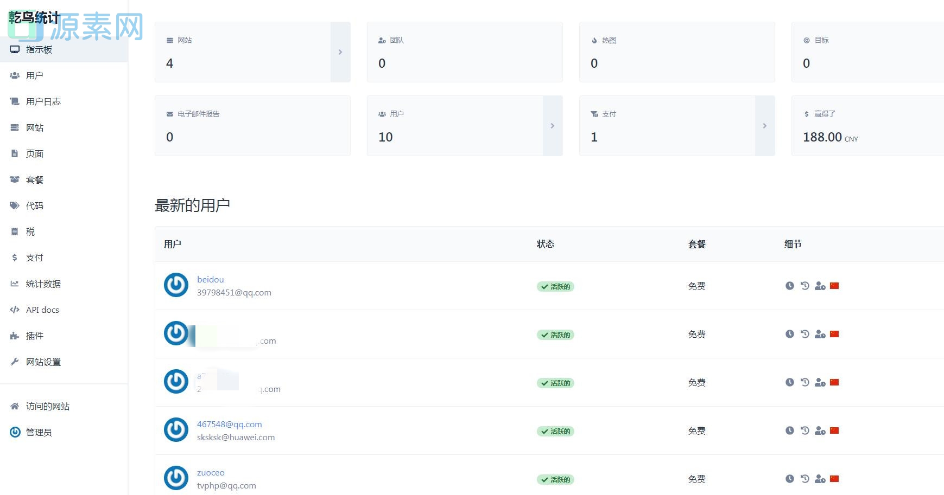This screenshot has width=944, height=495.
Task: Click the 代码 tag icon in the sidebar
Action: pyautogui.click(x=14, y=205)
